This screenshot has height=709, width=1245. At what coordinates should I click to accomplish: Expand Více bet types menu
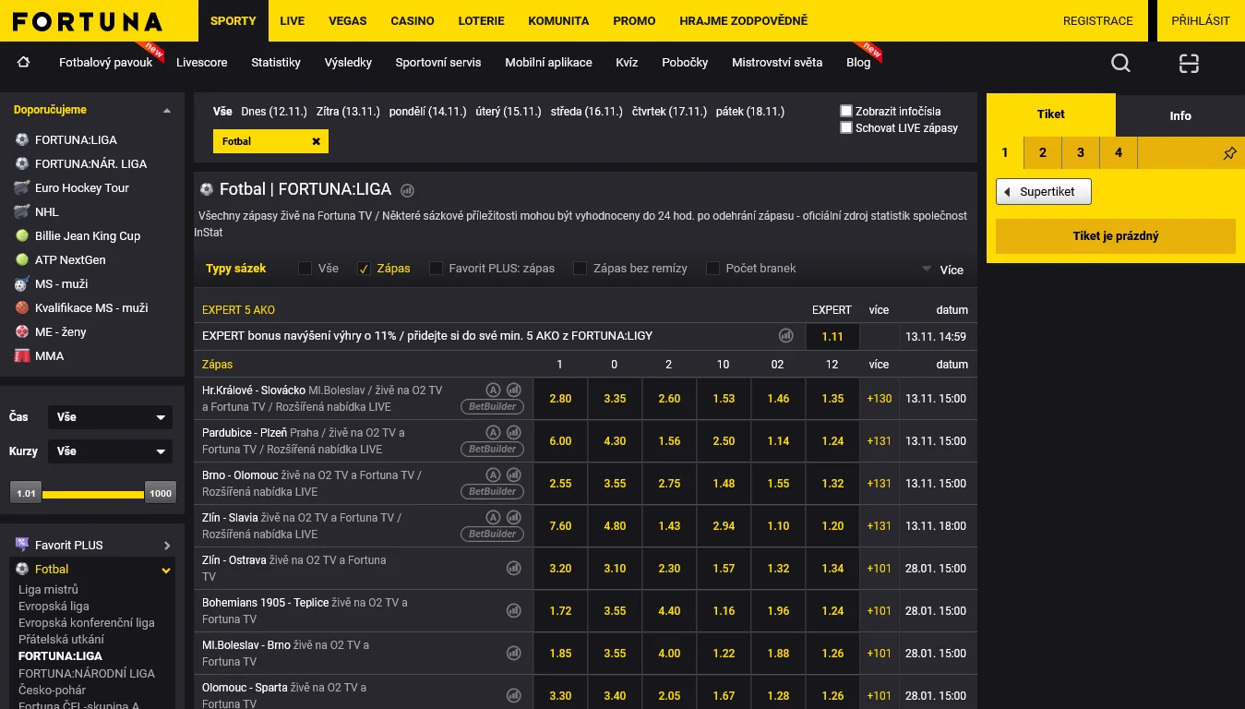click(x=942, y=270)
